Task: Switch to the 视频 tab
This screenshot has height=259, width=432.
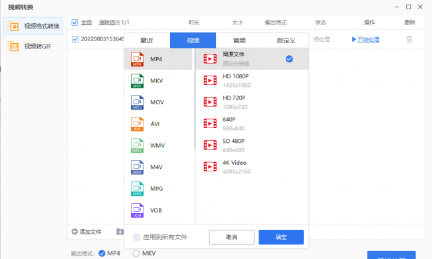Action: tap(193, 41)
